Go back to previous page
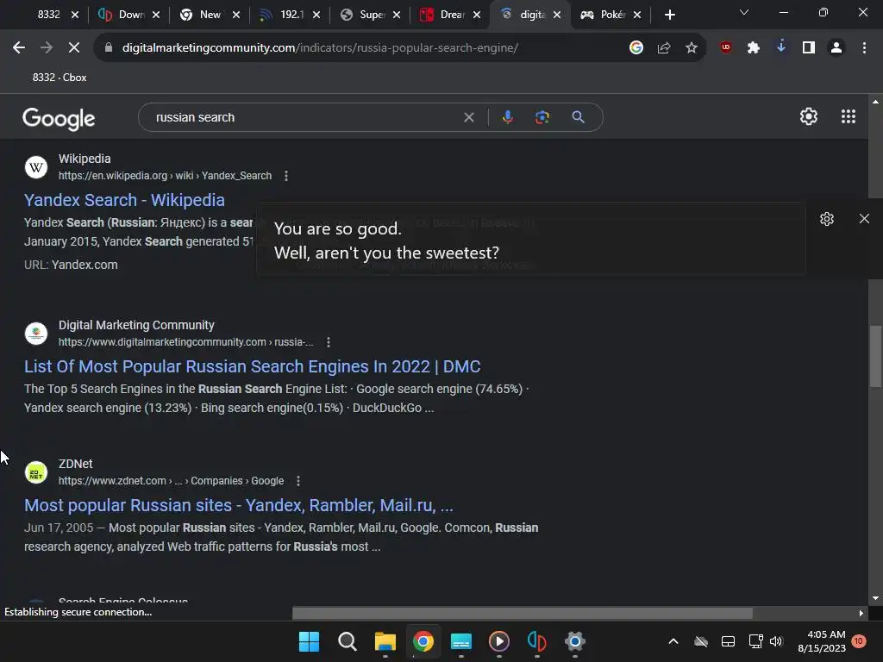 [x=19, y=48]
